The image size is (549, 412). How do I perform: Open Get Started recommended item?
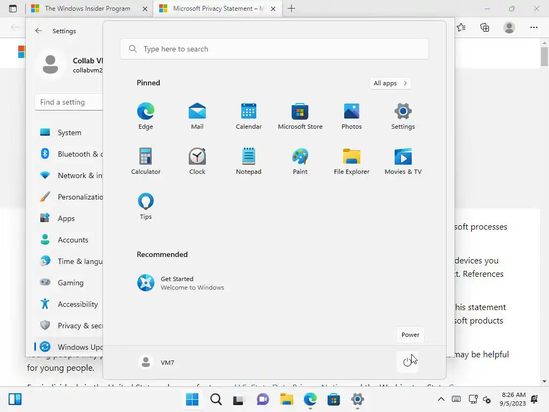(x=180, y=283)
